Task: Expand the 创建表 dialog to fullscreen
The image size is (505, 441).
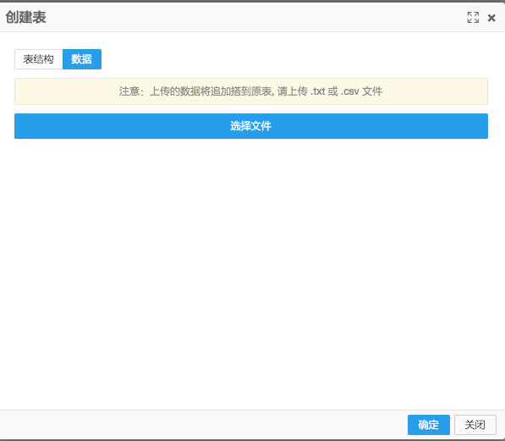Action: 473,18
